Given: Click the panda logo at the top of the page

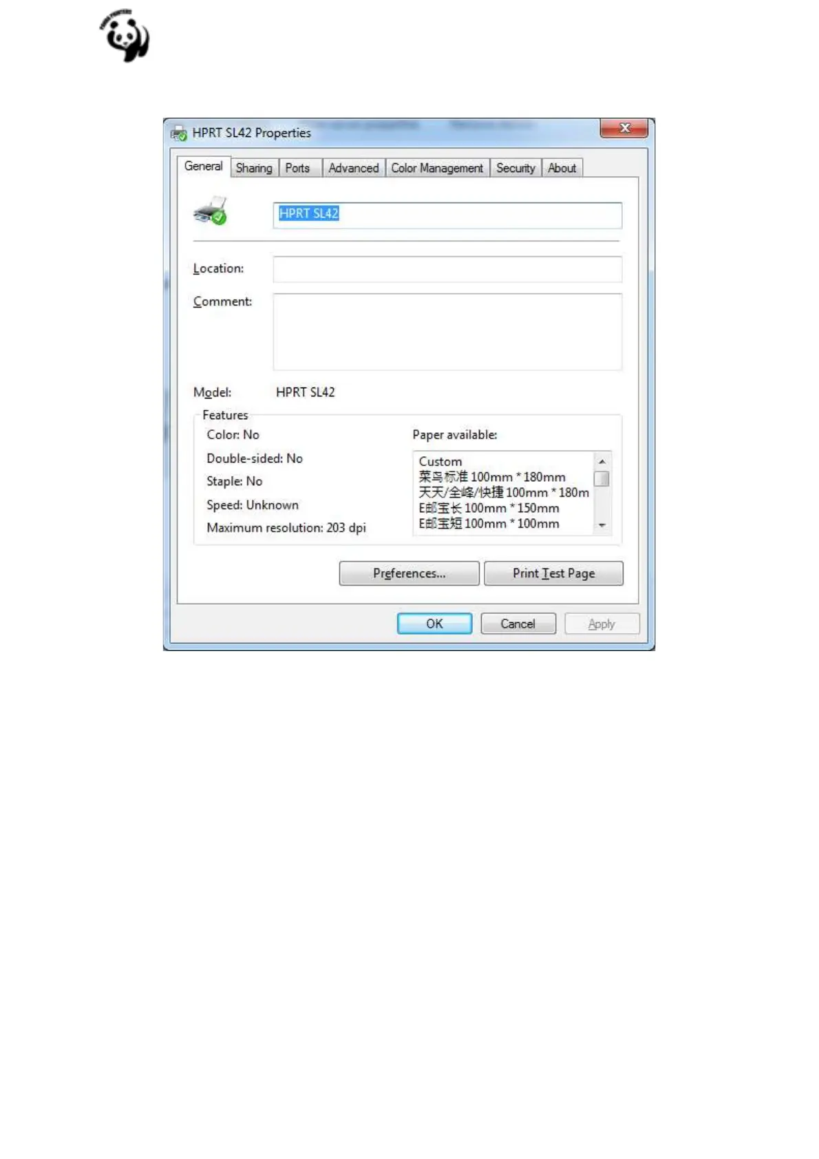Looking at the screenshot, I should point(125,35).
